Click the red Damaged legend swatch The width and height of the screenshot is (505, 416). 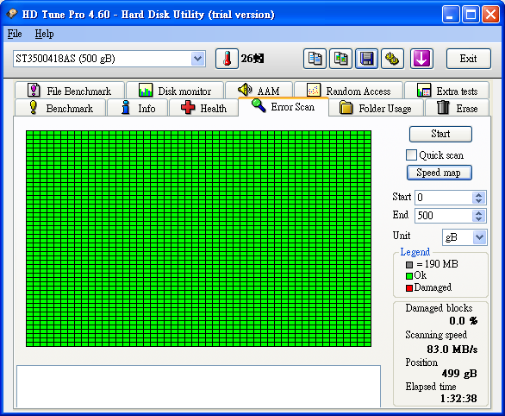[409, 288]
